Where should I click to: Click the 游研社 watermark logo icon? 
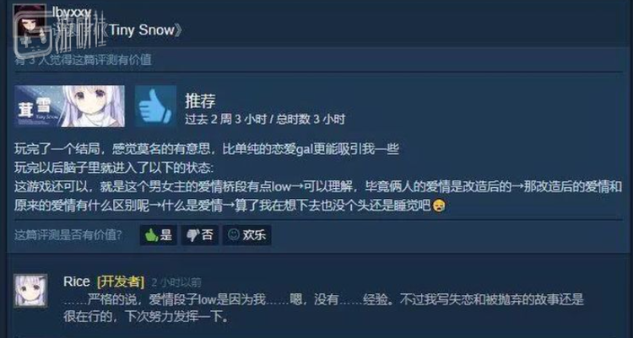pyautogui.click(x=35, y=35)
